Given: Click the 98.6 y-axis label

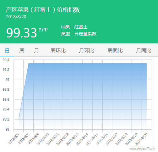Looking at the screenshot, I should pos(6,99).
